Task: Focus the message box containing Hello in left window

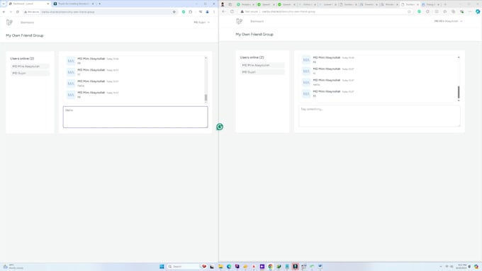Action: pos(135,117)
